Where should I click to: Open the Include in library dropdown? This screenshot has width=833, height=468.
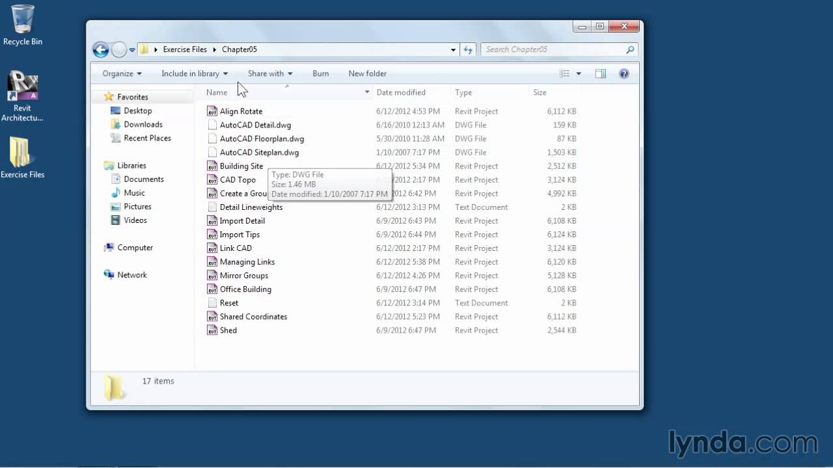(195, 73)
